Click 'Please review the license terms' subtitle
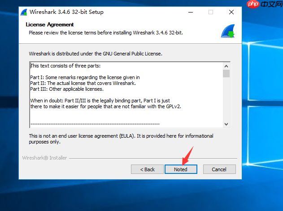 coord(106,33)
